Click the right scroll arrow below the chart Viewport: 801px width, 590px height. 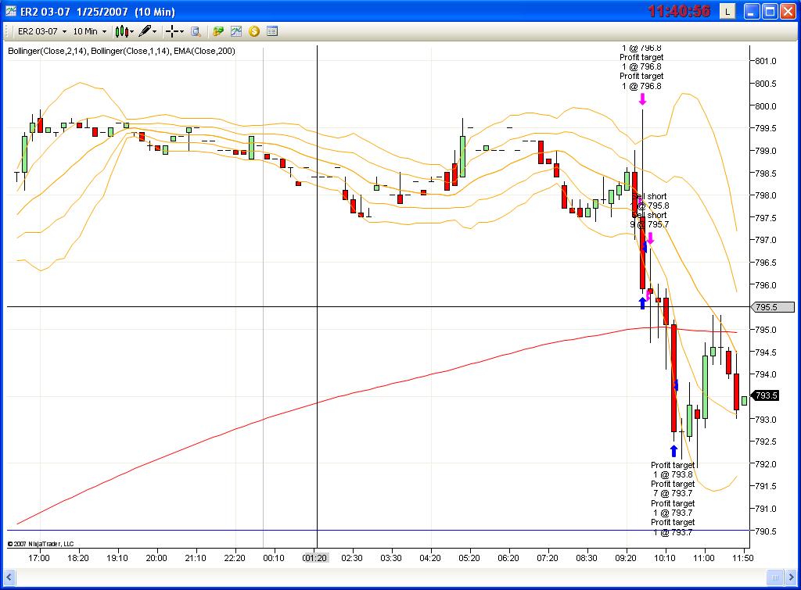click(792, 577)
